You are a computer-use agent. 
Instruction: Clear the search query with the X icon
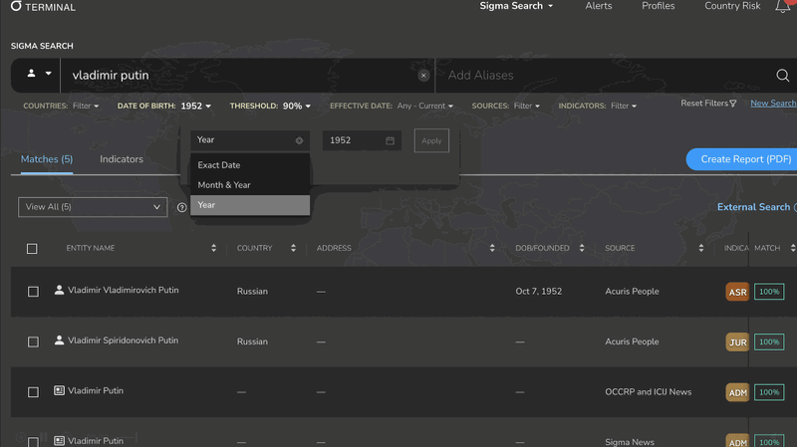(423, 76)
